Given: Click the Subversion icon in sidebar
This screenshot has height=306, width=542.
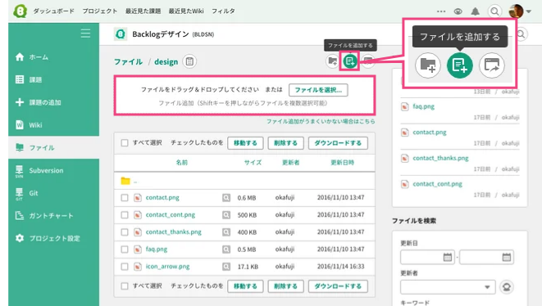Looking at the screenshot, I should point(20,171).
